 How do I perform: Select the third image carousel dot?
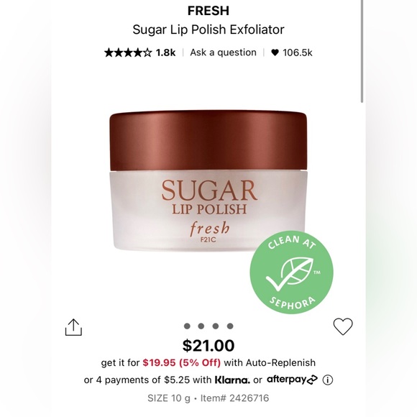pyautogui.click(x=216, y=326)
